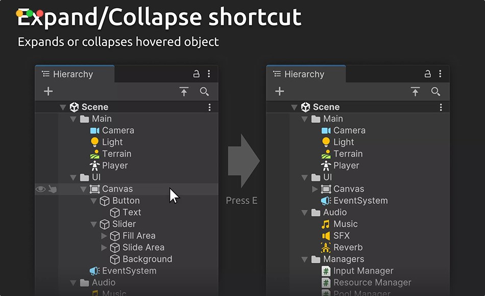Click the Canvas component icon under UI
This screenshot has height=296, width=485.
pyautogui.click(x=94, y=189)
